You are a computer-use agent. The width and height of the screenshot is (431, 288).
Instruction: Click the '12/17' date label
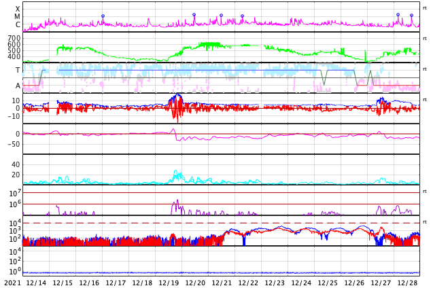[x=116, y=283]
